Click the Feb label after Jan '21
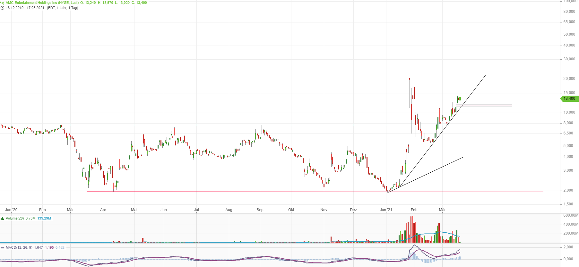The width and height of the screenshot is (579, 267). (414, 210)
